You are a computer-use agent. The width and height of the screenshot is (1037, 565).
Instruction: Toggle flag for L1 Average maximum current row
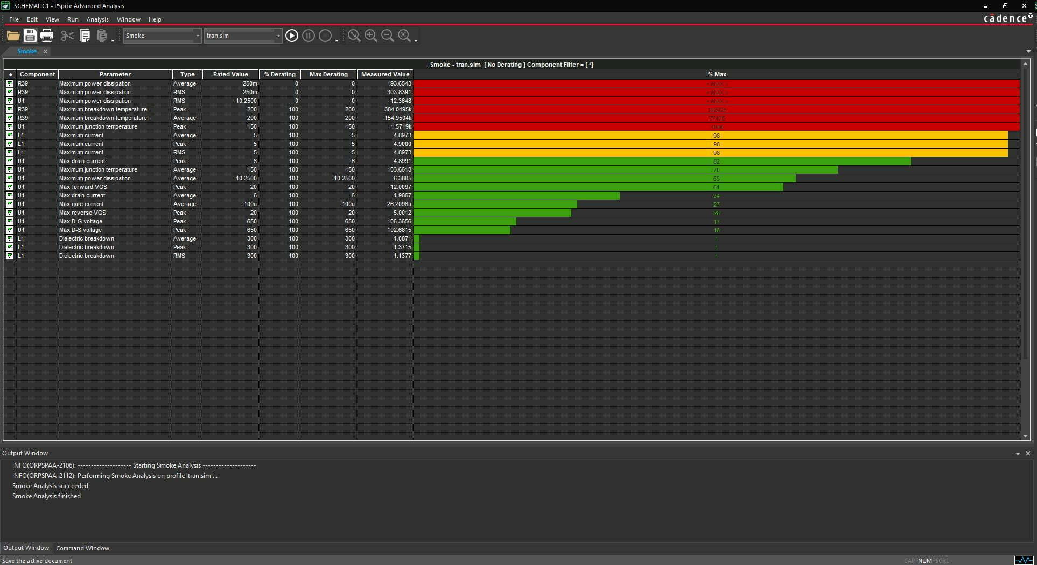tap(10, 135)
